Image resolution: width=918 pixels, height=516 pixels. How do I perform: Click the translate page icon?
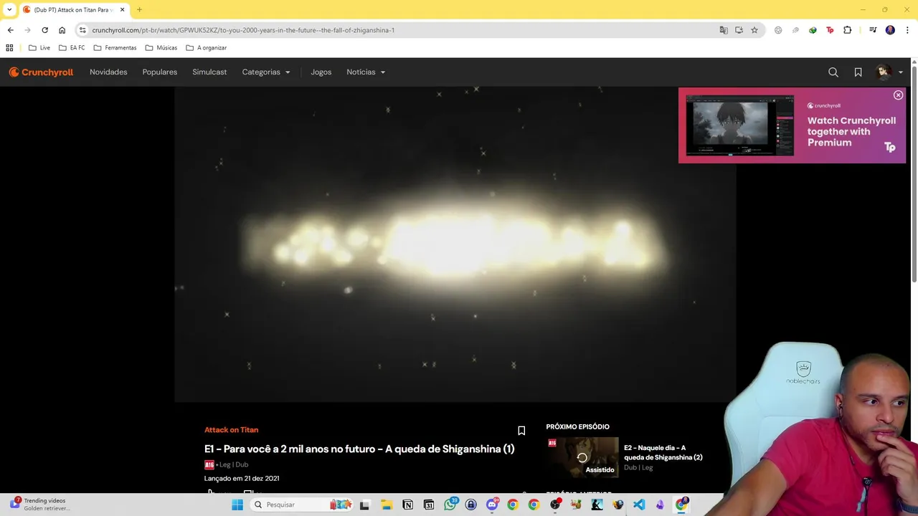click(x=724, y=30)
